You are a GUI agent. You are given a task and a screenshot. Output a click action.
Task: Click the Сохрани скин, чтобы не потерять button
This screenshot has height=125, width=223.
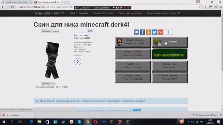click(133, 78)
